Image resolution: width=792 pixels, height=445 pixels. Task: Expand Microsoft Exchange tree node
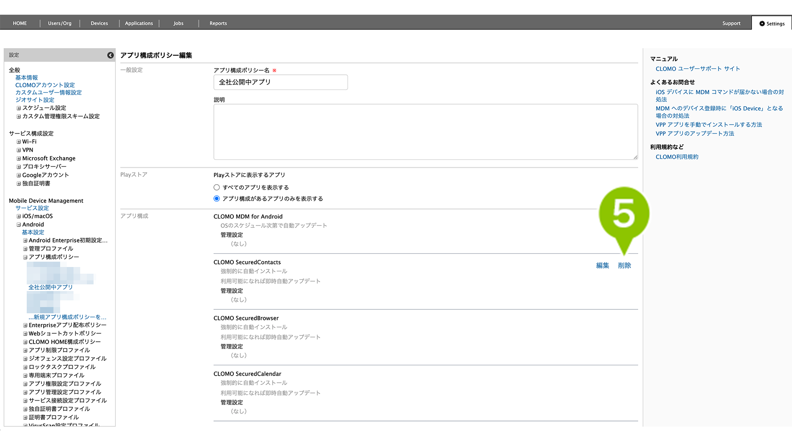click(19, 158)
